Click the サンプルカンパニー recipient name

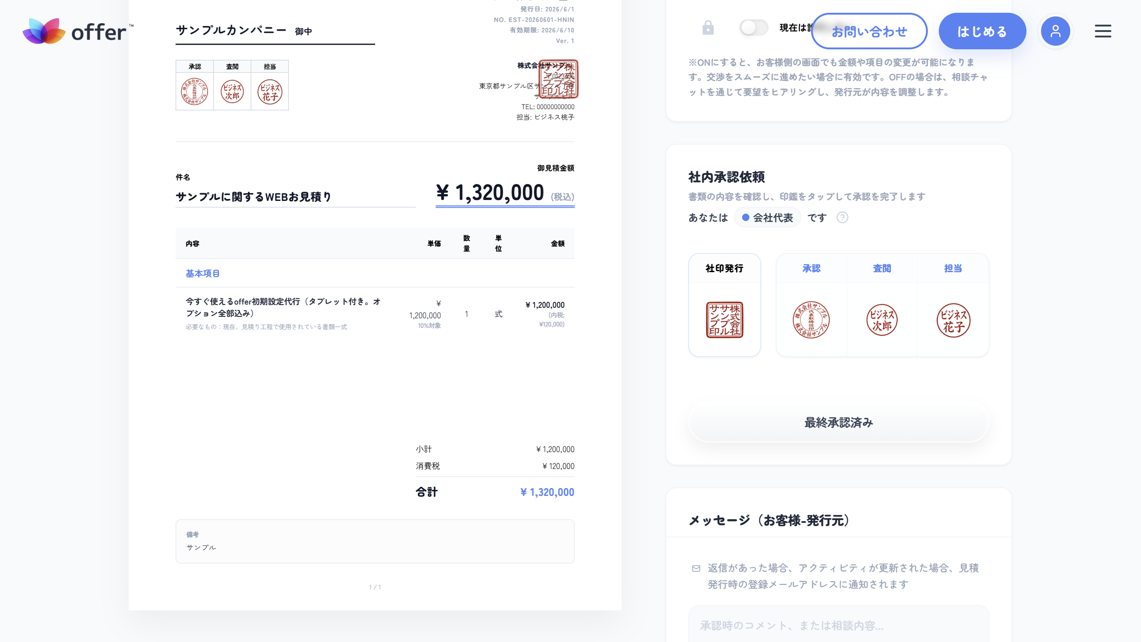[231, 30]
